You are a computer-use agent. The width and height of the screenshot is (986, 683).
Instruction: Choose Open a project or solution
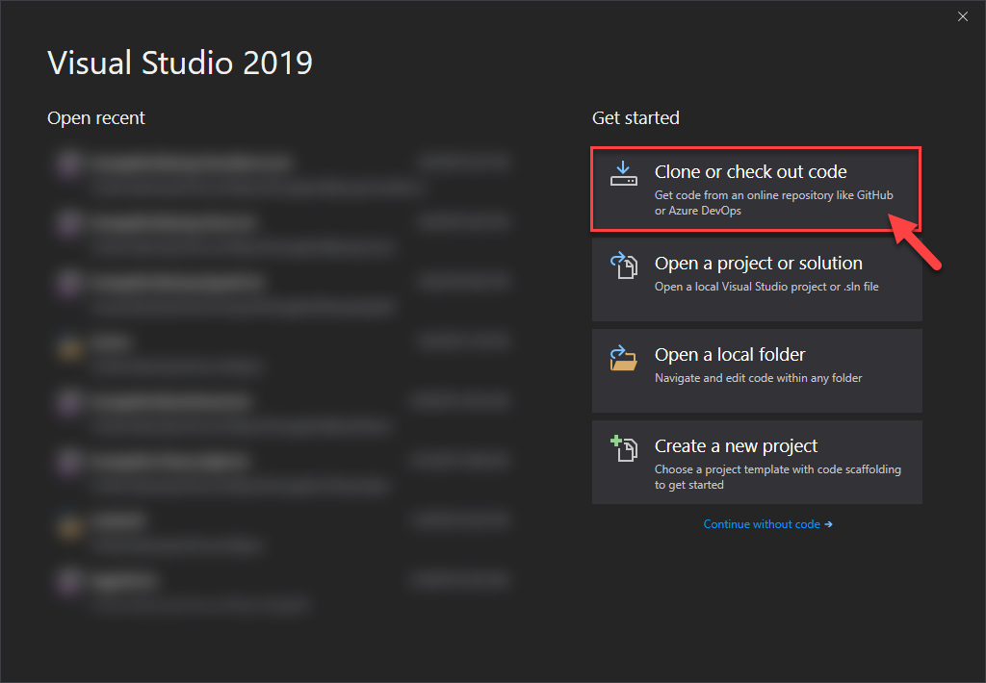click(757, 280)
